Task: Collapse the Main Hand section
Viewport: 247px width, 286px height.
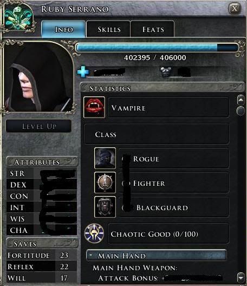Action: click(157, 255)
